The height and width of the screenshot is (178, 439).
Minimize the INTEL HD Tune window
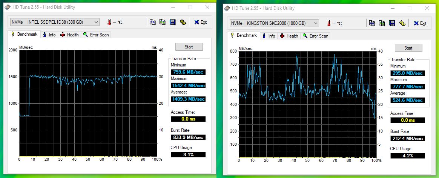pyautogui.click(x=173, y=7)
